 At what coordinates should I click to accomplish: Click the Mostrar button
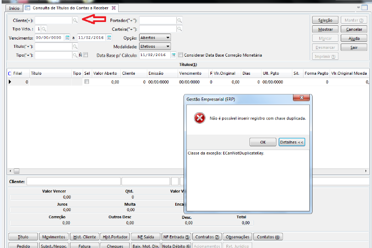click(x=325, y=29)
